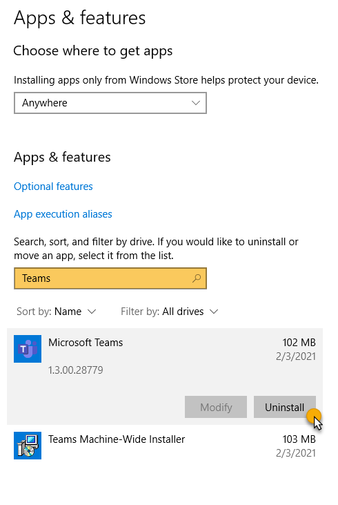Click the Teams version number 1.3.00.28779
This screenshot has height=505, width=338.
pyautogui.click(x=76, y=370)
